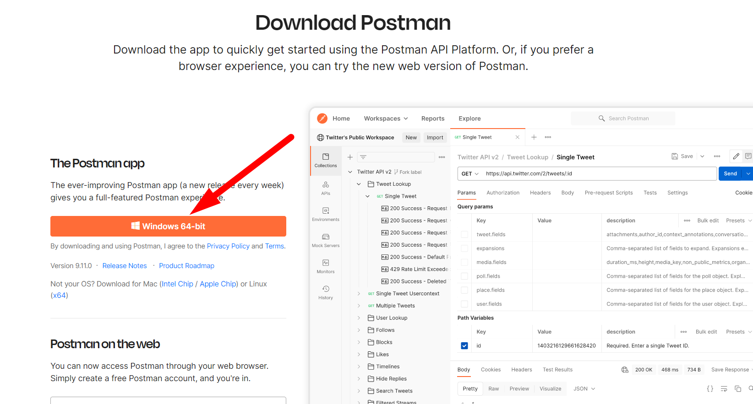Open the Reports menu
Image resolution: width=753 pixels, height=404 pixels.
tap(433, 119)
